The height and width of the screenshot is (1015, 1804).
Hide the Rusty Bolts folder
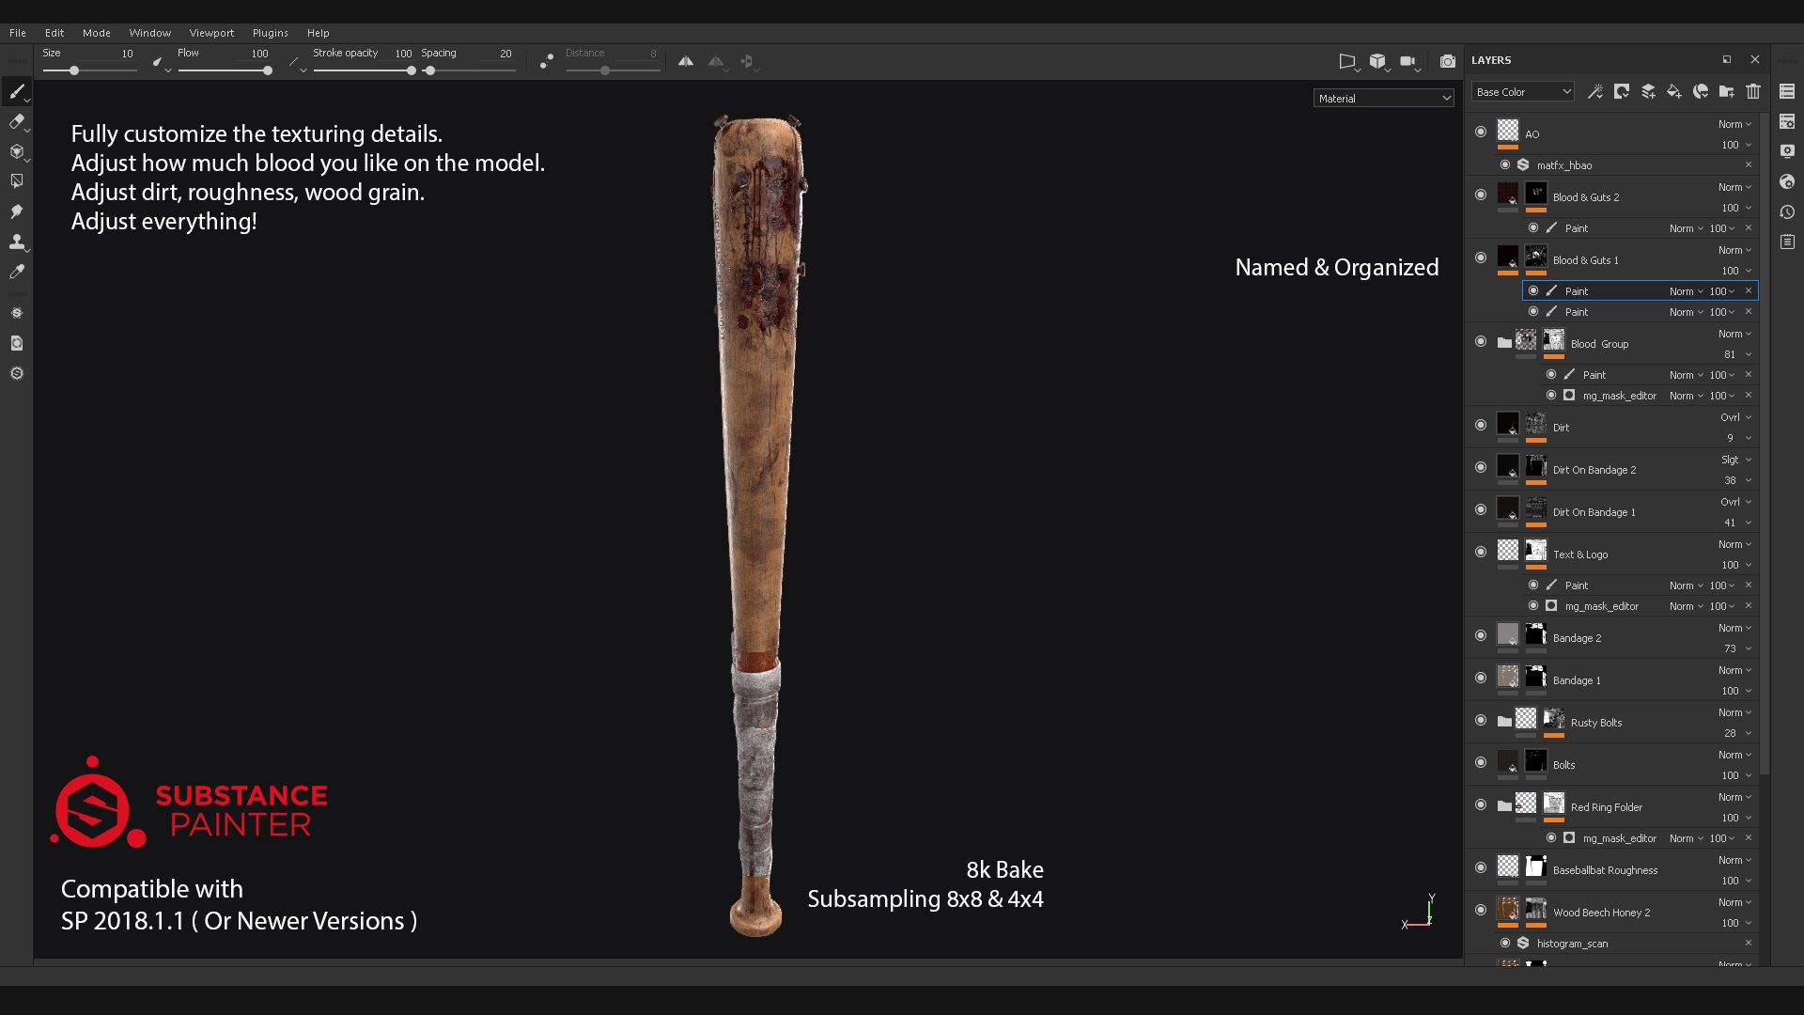tap(1481, 720)
